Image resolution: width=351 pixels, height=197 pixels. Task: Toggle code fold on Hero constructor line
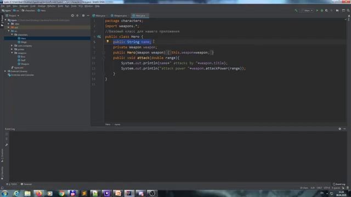pyautogui.click(x=104, y=53)
